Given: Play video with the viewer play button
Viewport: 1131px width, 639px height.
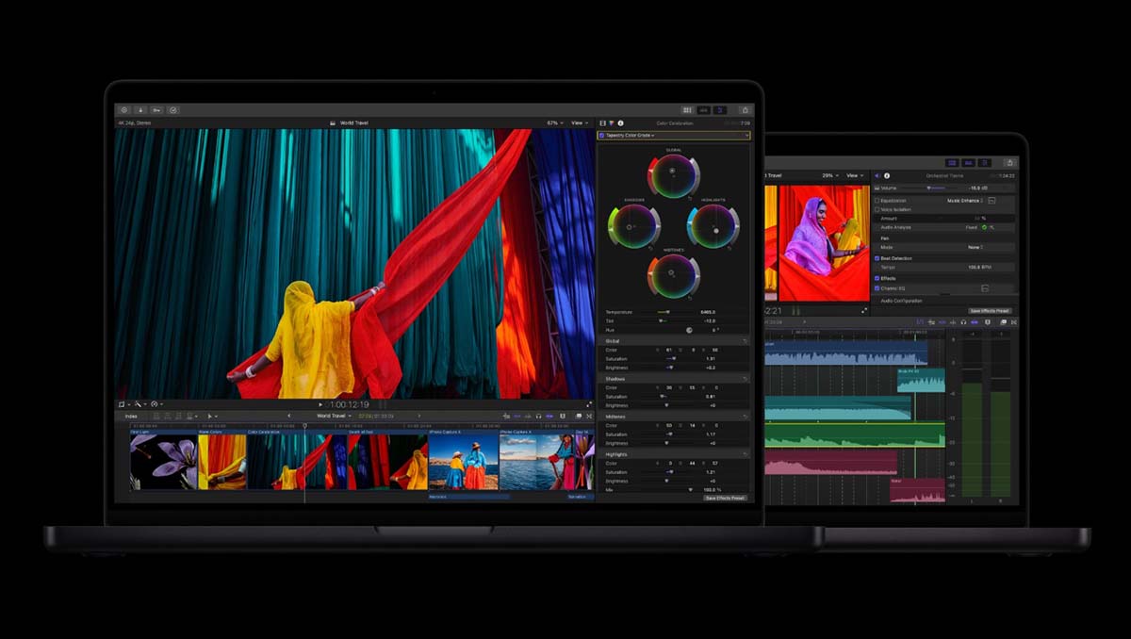Looking at the screenshot, I should (320, 404).
